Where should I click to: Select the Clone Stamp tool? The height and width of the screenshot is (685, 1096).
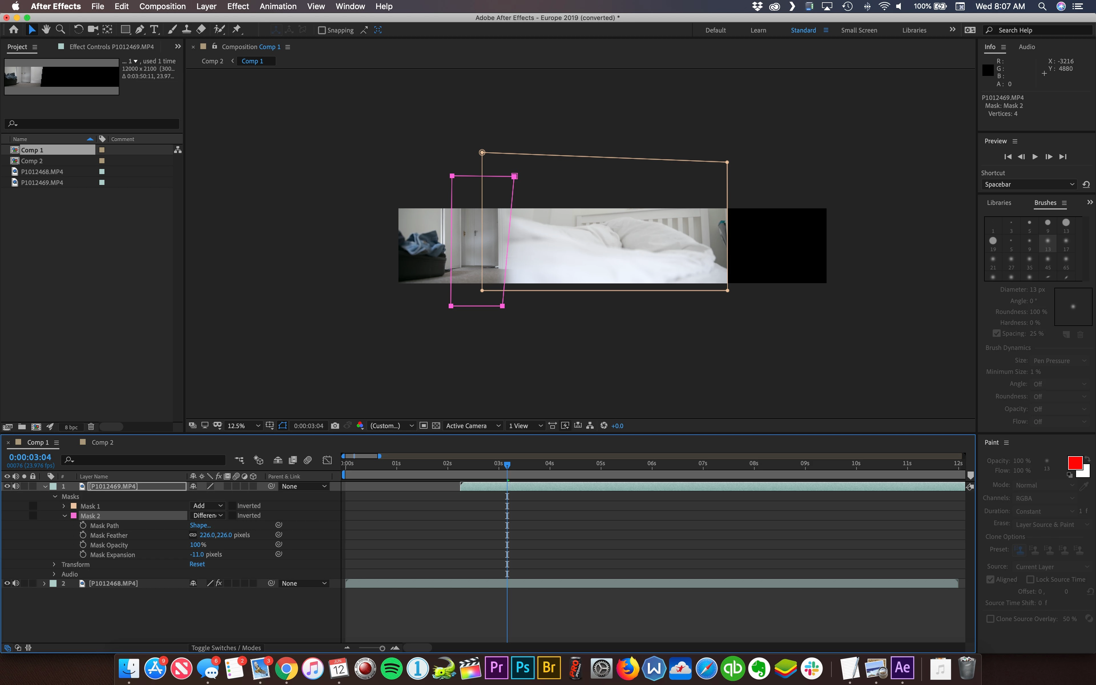[186, 30]
